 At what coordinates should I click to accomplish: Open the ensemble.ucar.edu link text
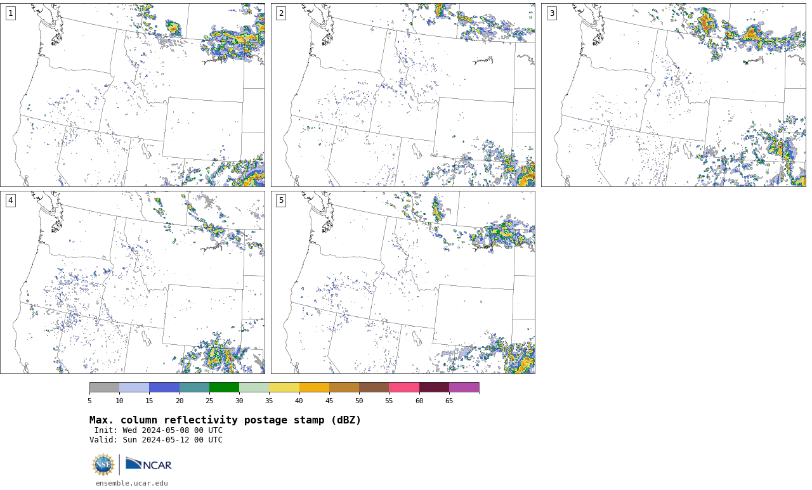[x=132, y=483]
